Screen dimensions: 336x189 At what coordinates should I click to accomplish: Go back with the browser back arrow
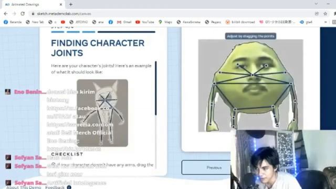coord(6,14)
